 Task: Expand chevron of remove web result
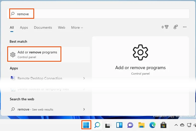pos(84,109)
